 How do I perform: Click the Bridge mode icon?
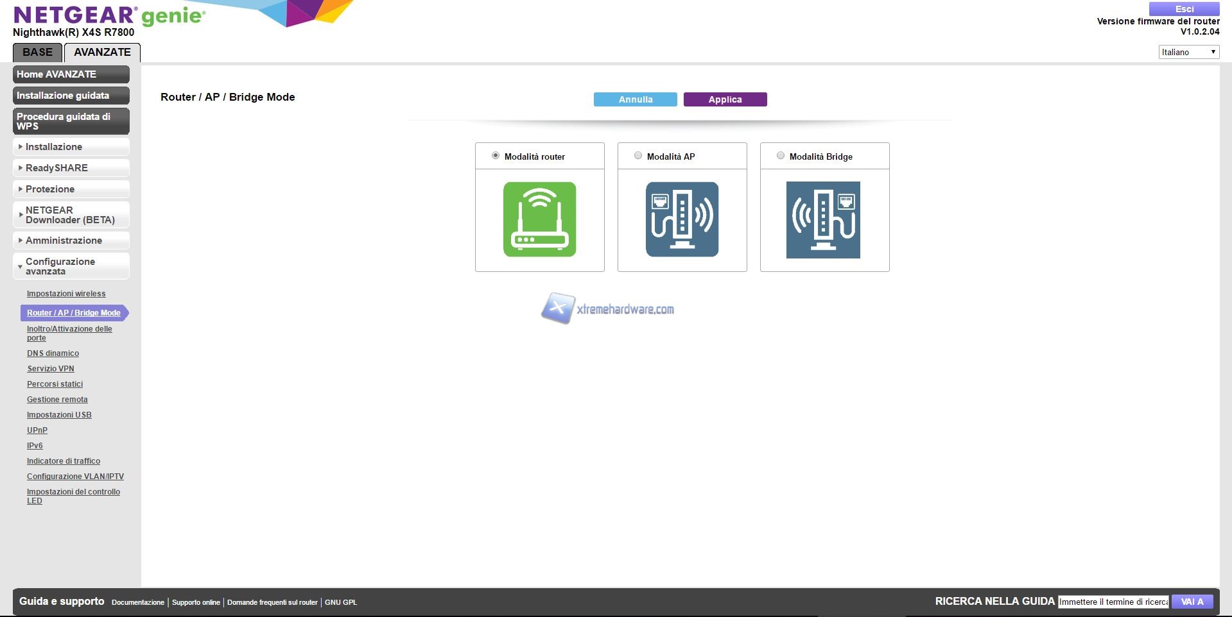[823, 220]
